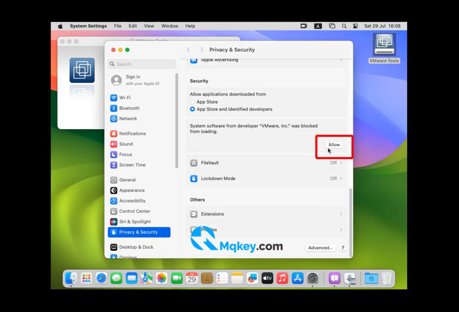The height and width of the screenshot is (312, 459).
Task: Open VMware Tools disk on desktop
Action: [x=384, y=48]
